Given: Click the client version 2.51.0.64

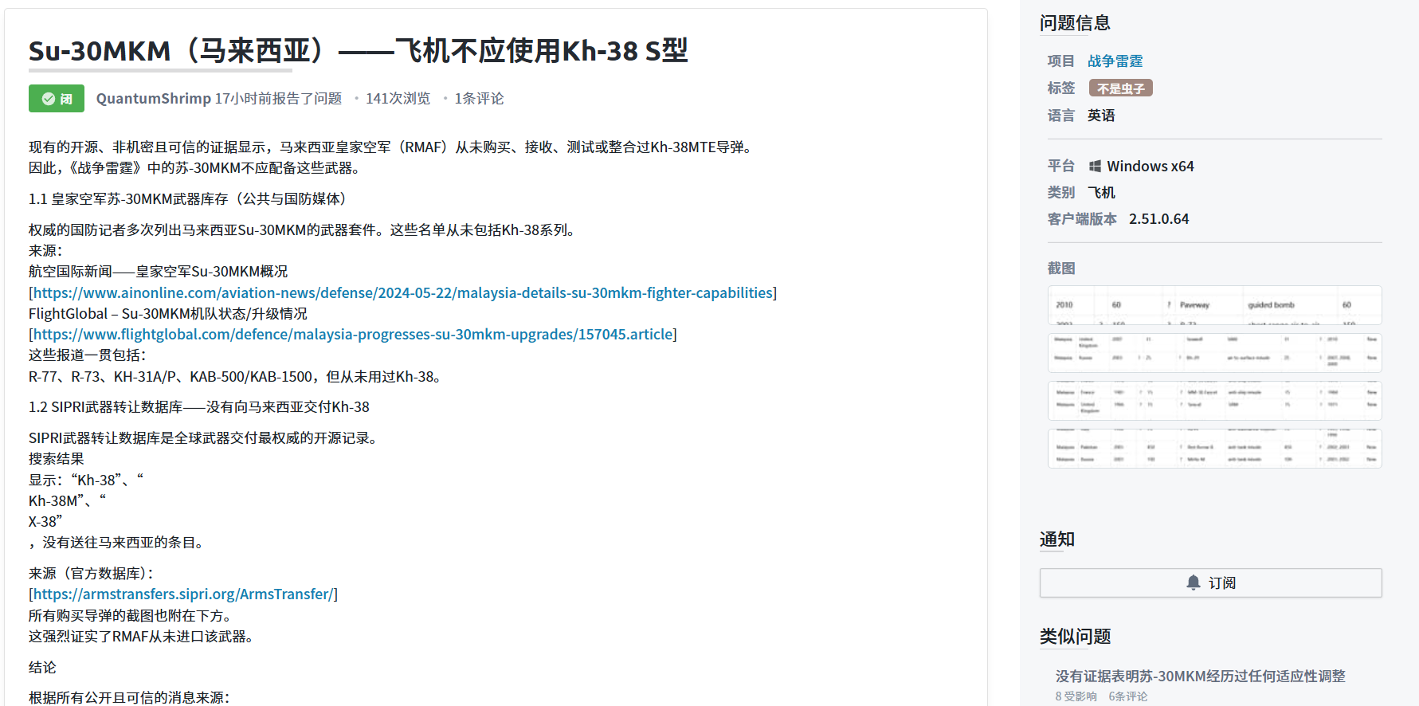Looking at the screenshot, I should [1158, 219].
